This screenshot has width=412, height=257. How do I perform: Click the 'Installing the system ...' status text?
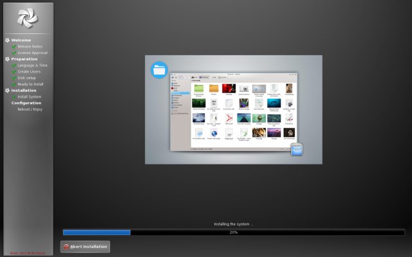point(233,224)
